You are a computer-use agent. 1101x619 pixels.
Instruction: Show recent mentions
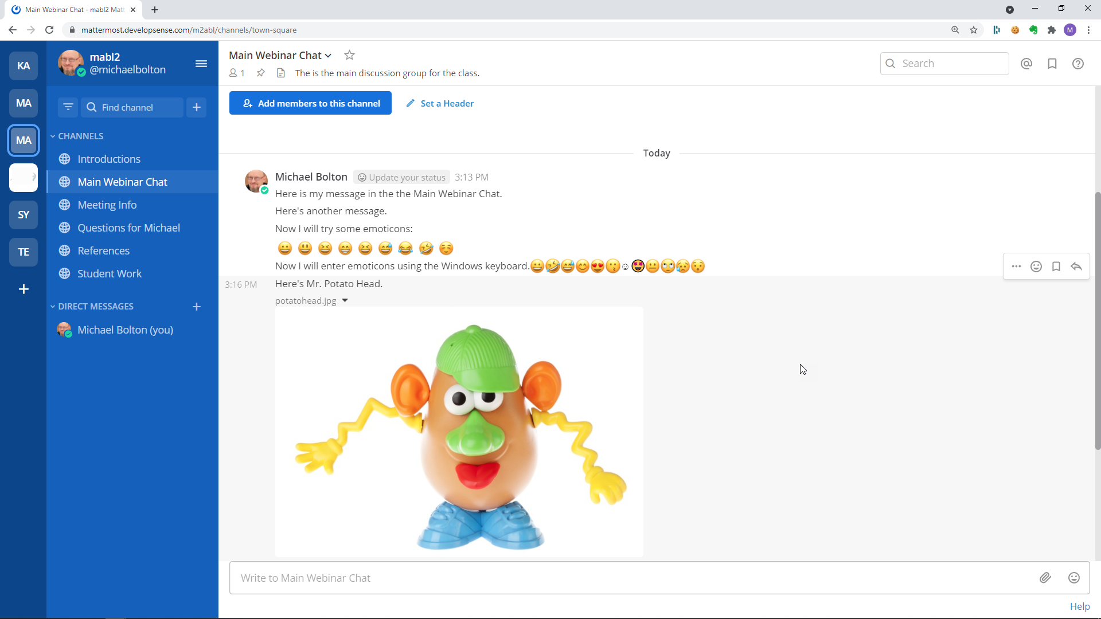(1026, 64)
